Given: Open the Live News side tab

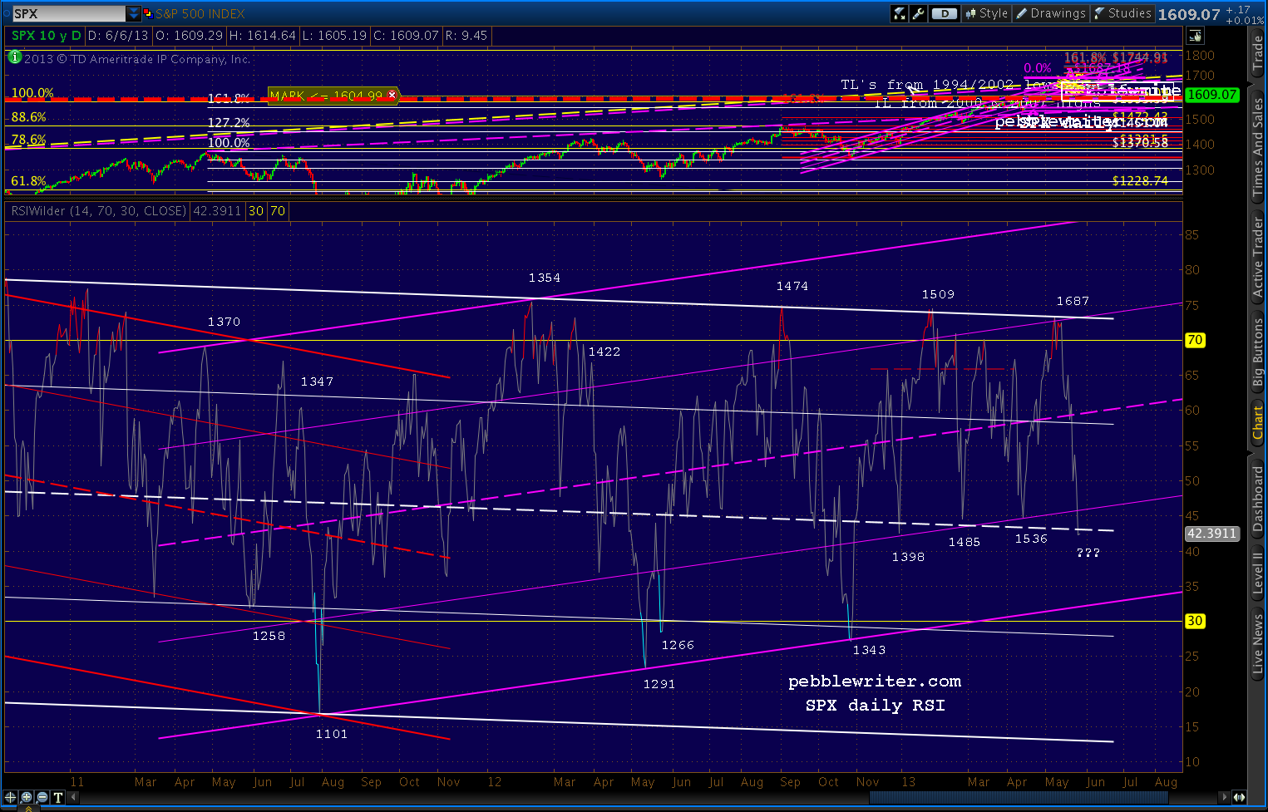Looking at the screenshot, I should [1258, 644].
